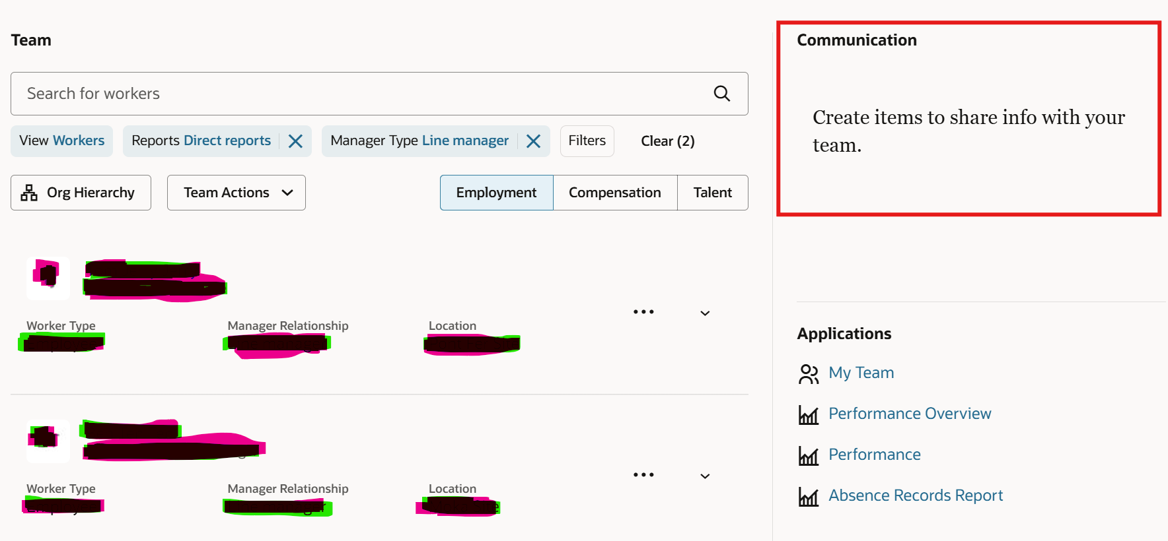The width and height of the screenshot is (1168, 541).
Task: Click the Create items to share info text
Action: (968, 131)
